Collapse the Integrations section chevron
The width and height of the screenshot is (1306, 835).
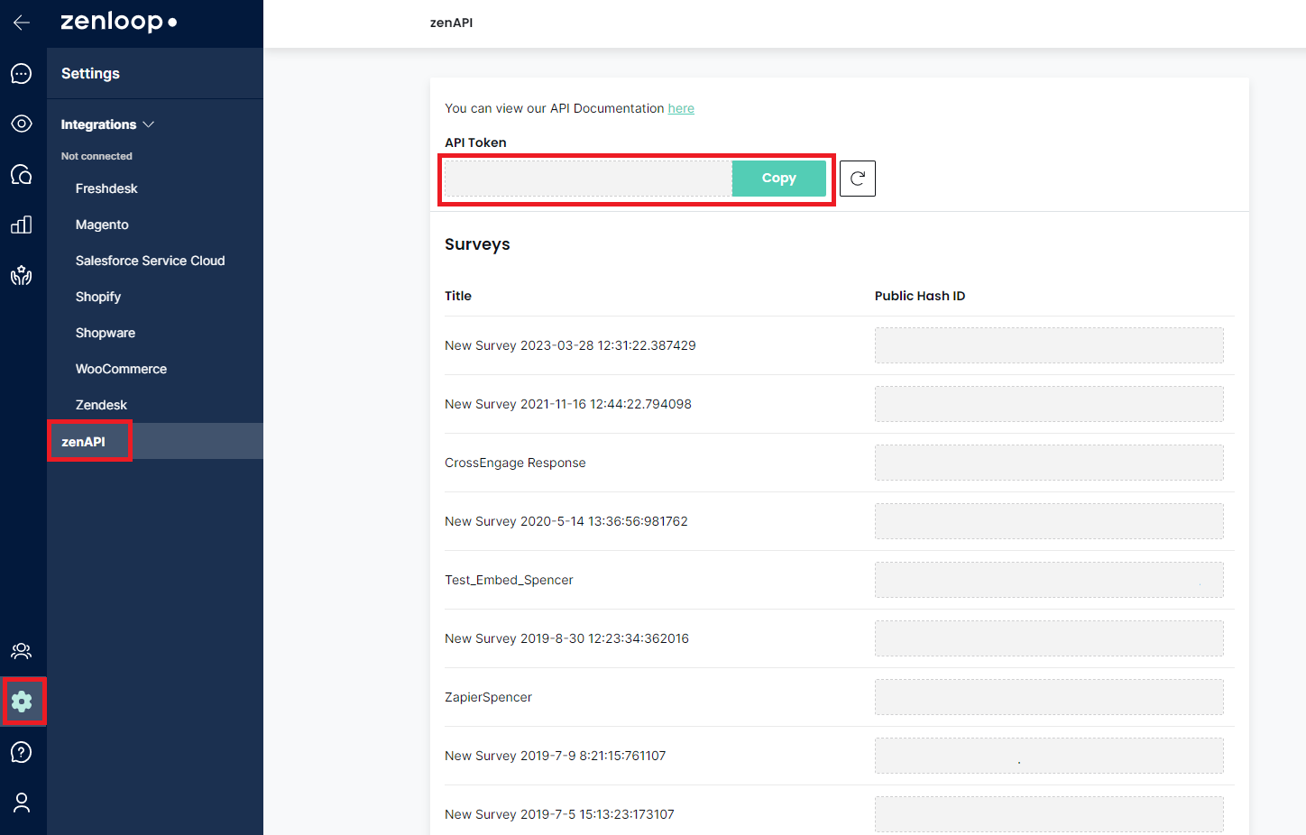point(149,124)
